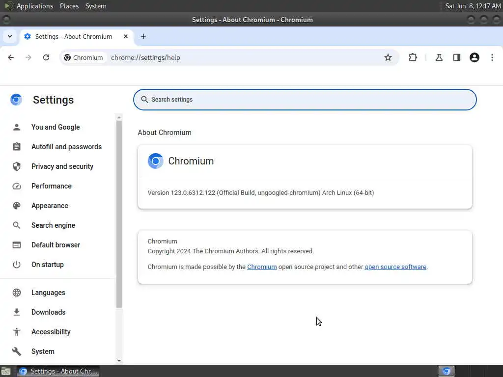Open Search engine settings
Image resolution: width=503 pixels, height=377 pixels.
(x=53, y=225)
